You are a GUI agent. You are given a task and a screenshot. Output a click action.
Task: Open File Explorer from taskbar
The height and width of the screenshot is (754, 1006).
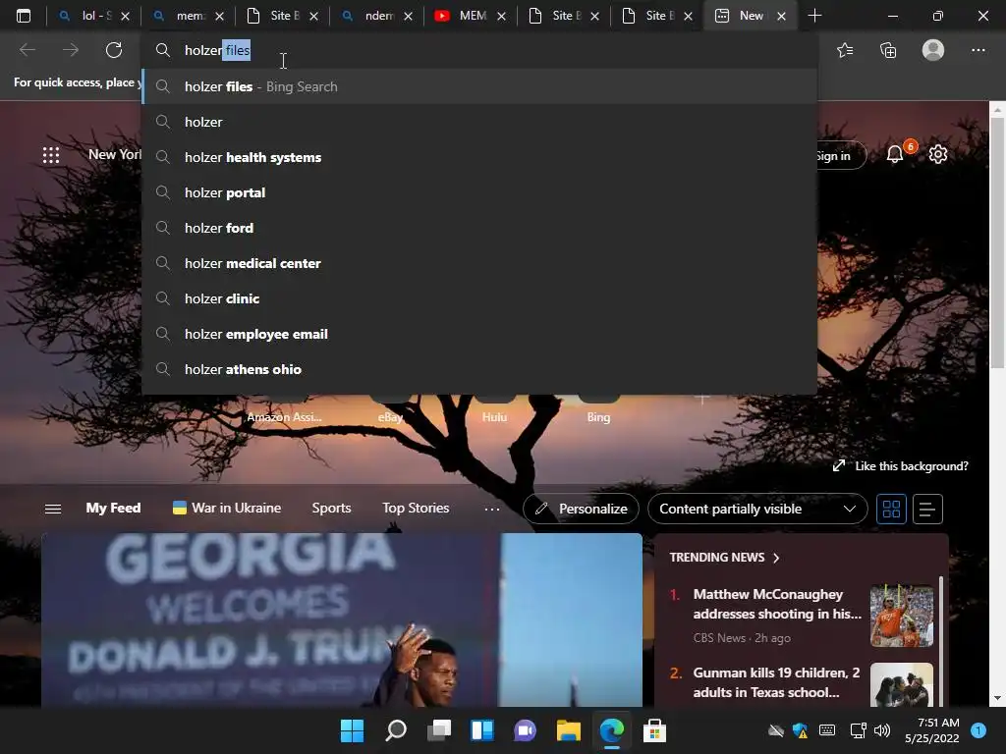569,730
